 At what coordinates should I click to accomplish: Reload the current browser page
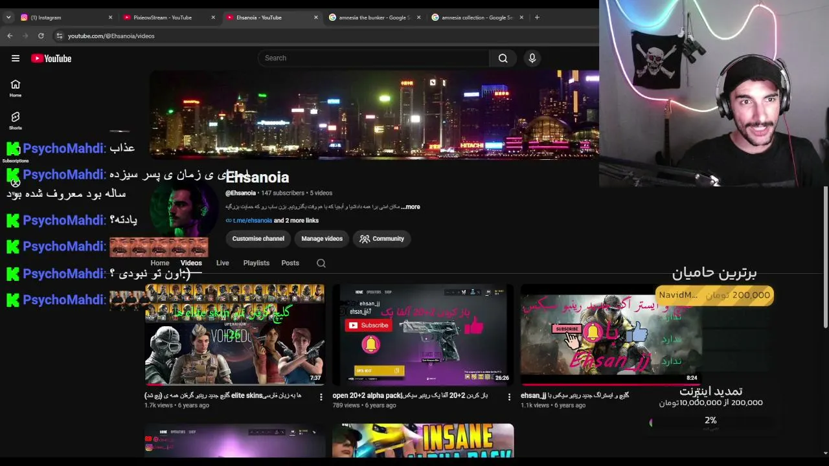(x=41, y=36)
